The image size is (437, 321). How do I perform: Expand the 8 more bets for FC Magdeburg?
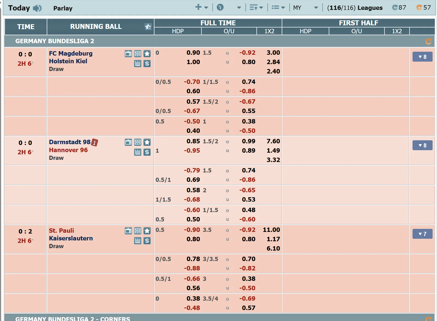[x=422, y=57]
